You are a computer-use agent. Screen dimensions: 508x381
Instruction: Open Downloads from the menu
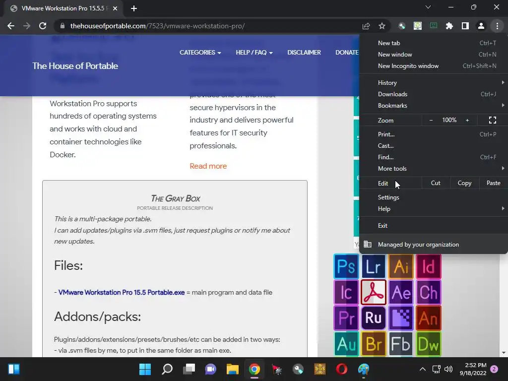(434, 94)
